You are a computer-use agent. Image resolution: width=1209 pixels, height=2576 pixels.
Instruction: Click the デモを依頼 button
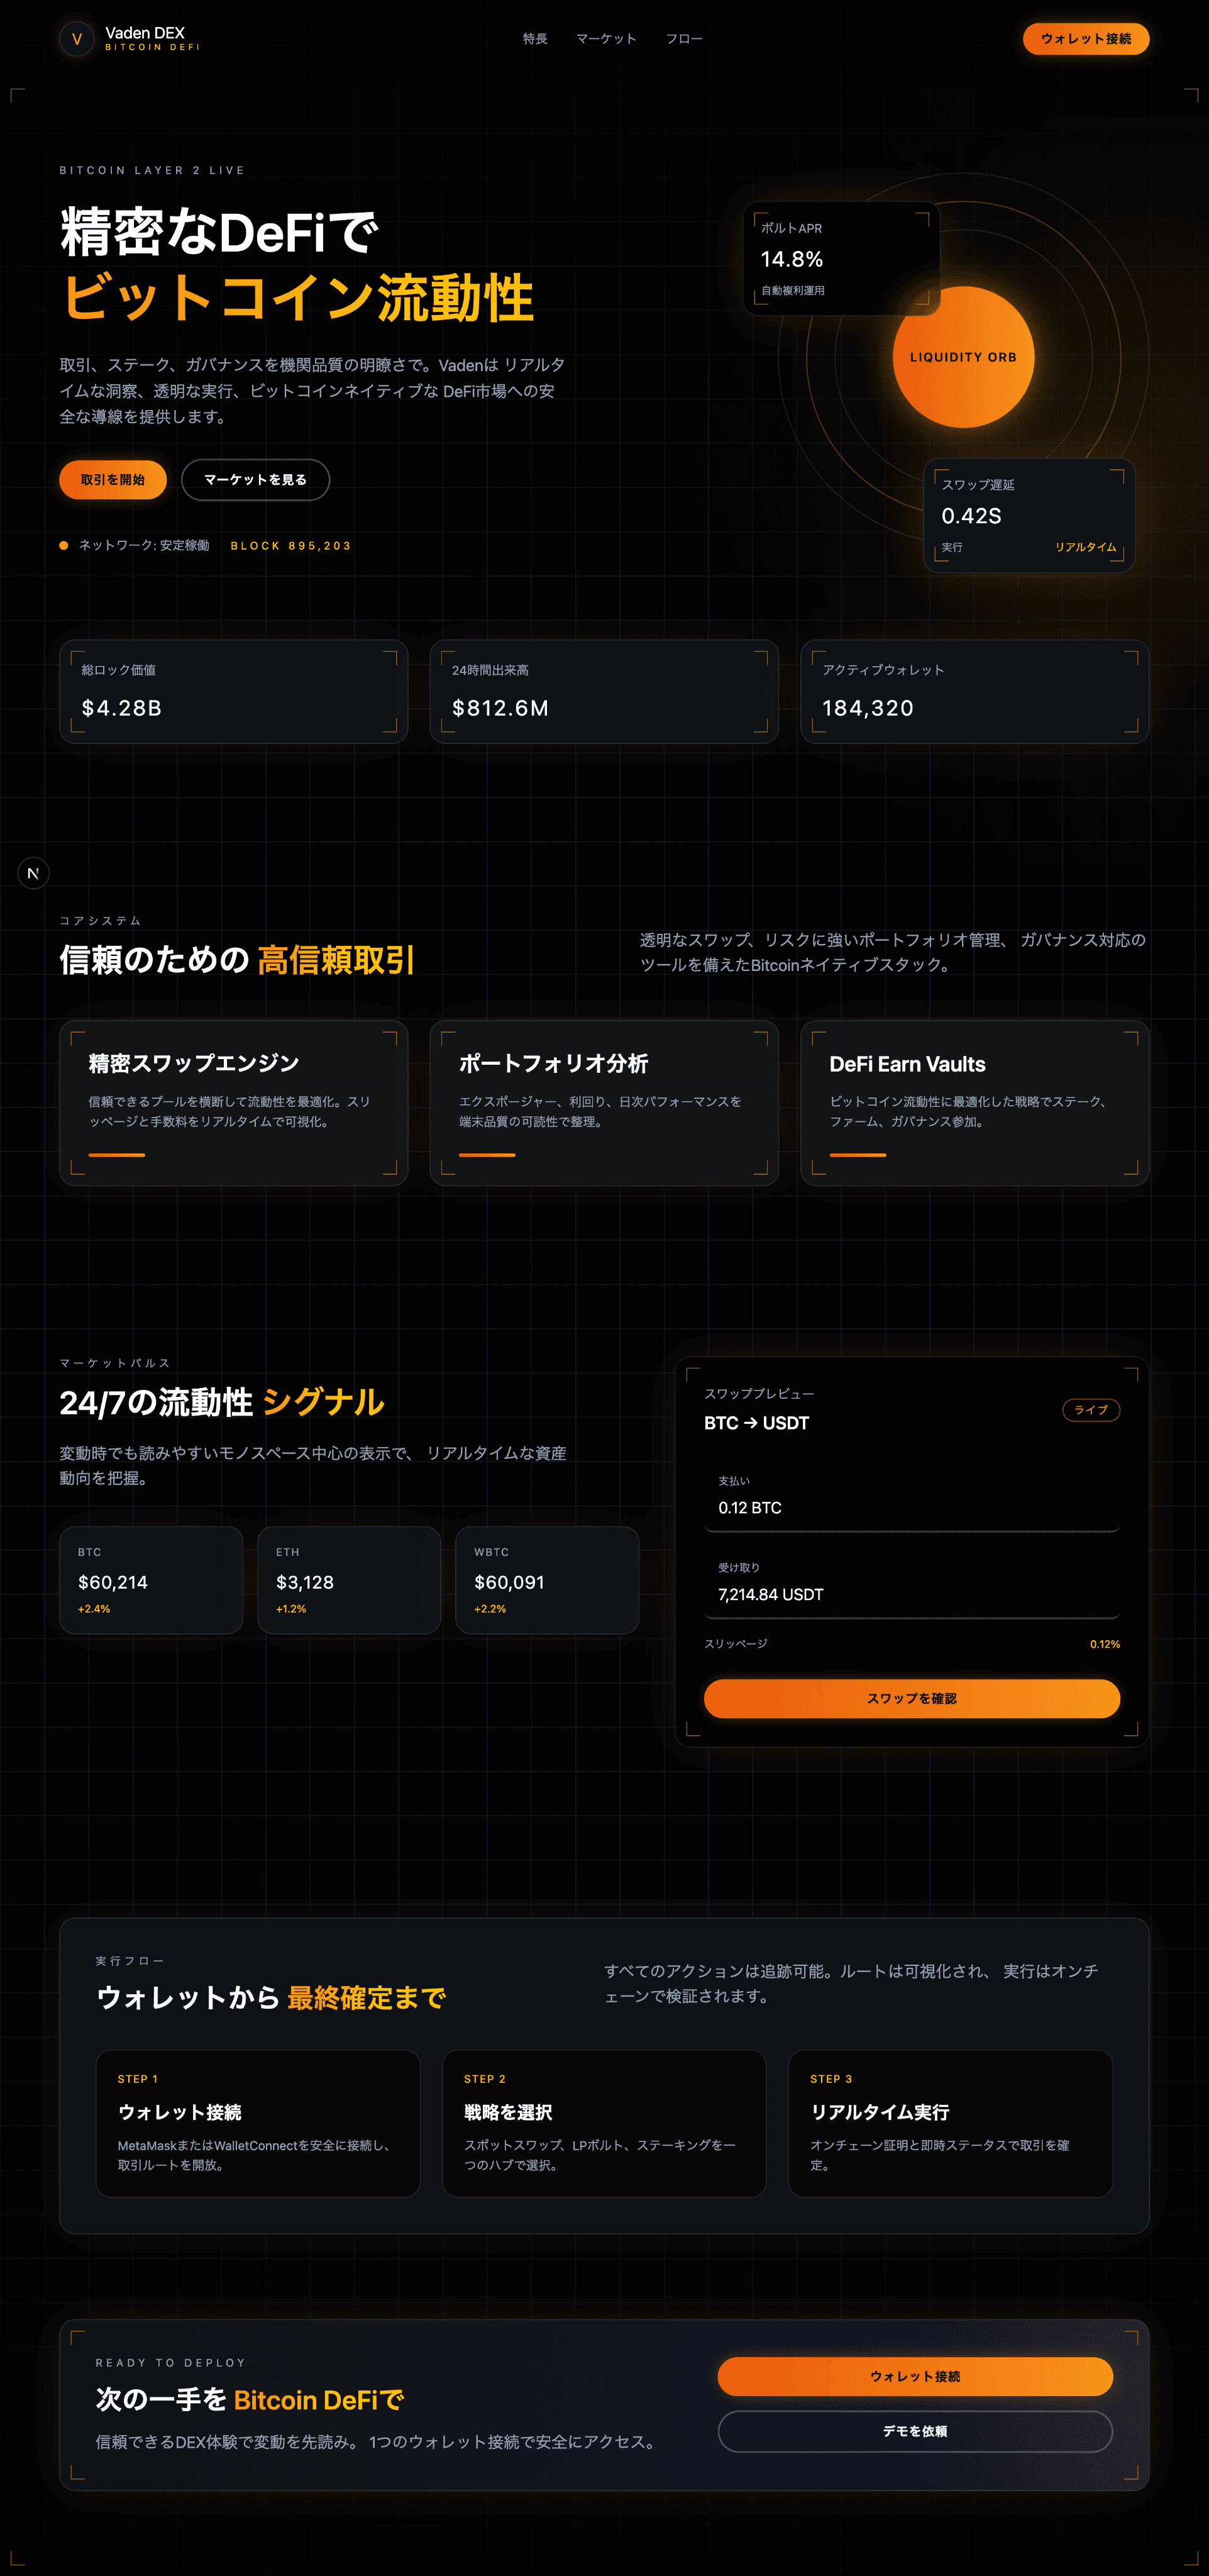[914, 2431]
